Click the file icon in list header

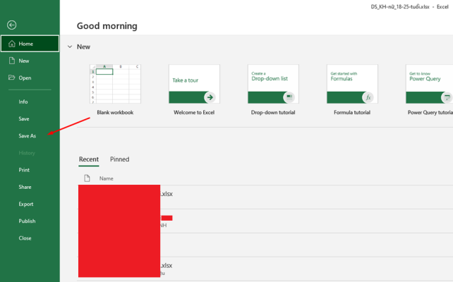pyautogui.click(x=87, y=178)
